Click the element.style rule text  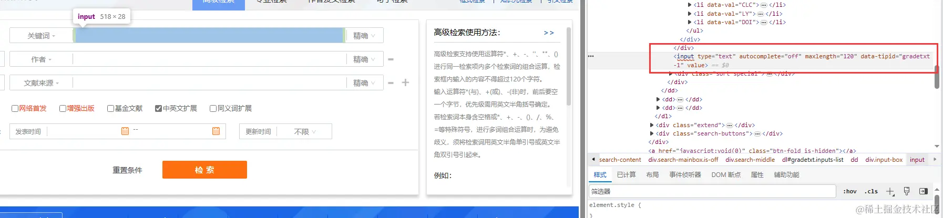tap(615, 205)
